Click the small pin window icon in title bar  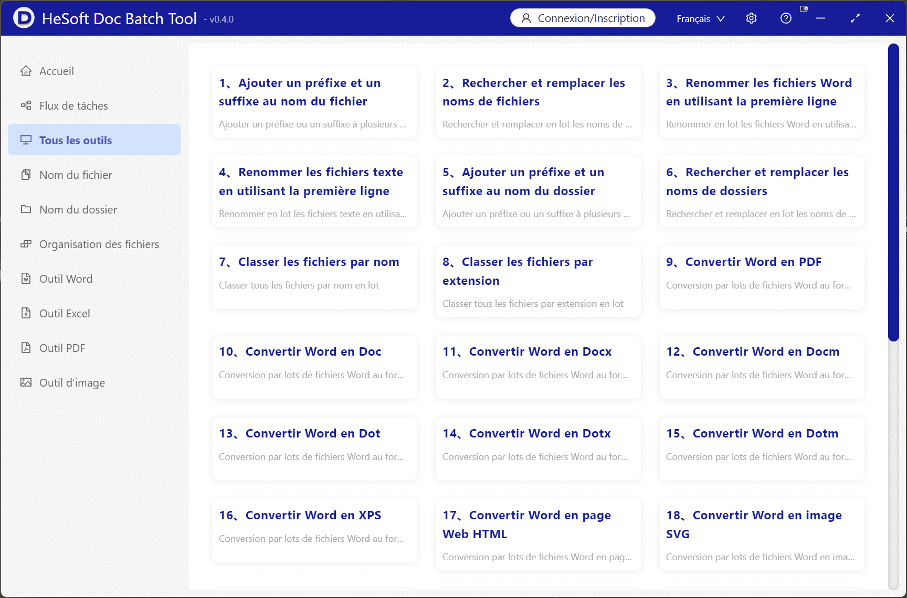click(804, 9)
